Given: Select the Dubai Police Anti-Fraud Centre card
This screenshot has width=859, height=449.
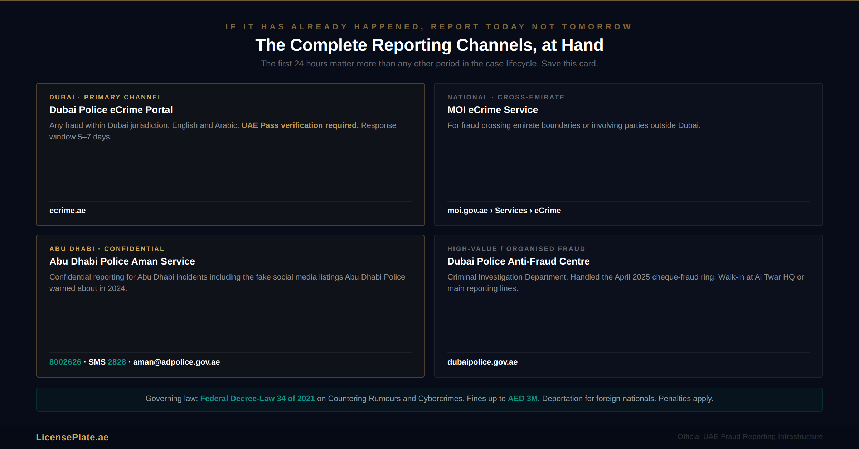Looking at the screenshot, I should coord(628,306).
